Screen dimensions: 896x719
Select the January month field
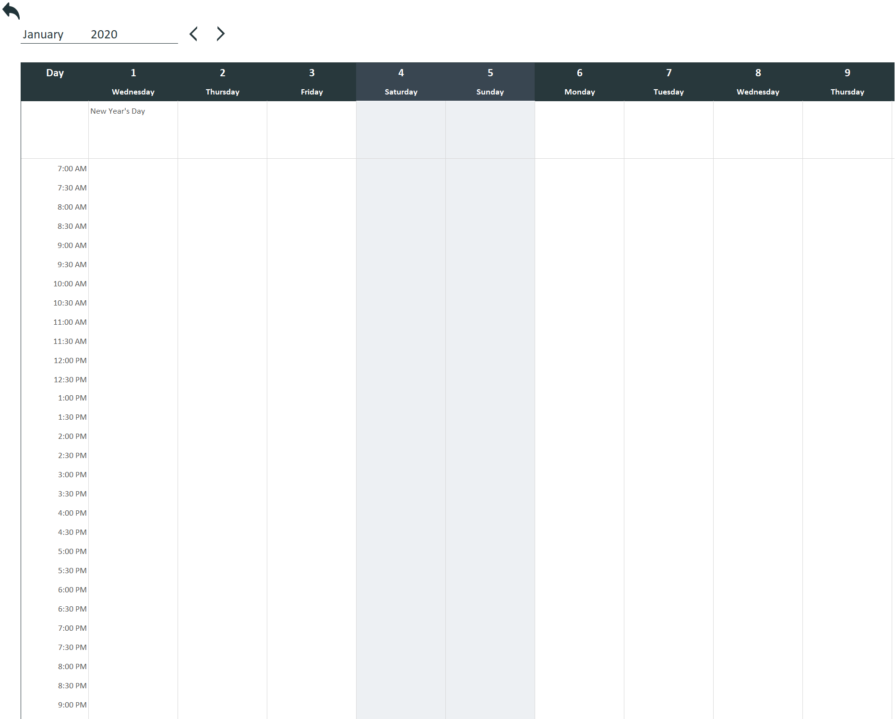click(43, 35)
